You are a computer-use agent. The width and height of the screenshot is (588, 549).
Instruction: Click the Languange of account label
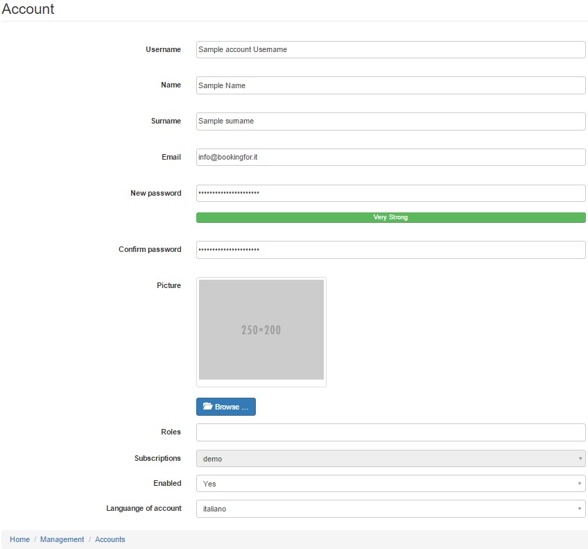coord(144,508)
